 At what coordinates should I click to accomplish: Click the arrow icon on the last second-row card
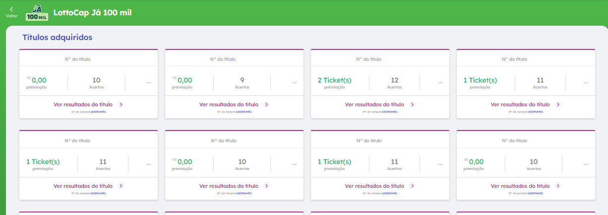click(558, 186)
